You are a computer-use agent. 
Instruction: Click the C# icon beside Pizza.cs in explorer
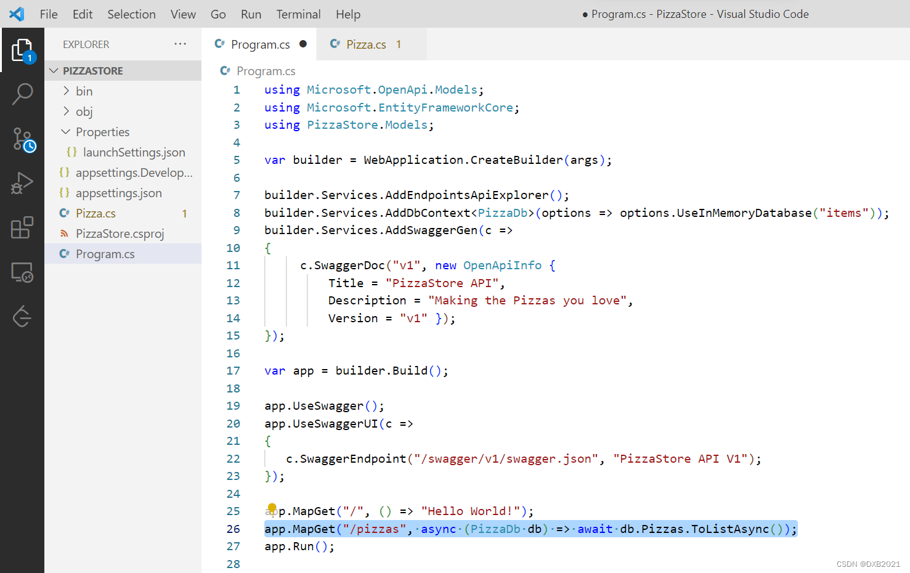coord(64,213)
